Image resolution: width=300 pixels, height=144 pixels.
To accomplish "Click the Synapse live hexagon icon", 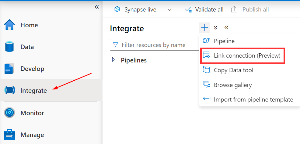I will click(x=117, y=9).
